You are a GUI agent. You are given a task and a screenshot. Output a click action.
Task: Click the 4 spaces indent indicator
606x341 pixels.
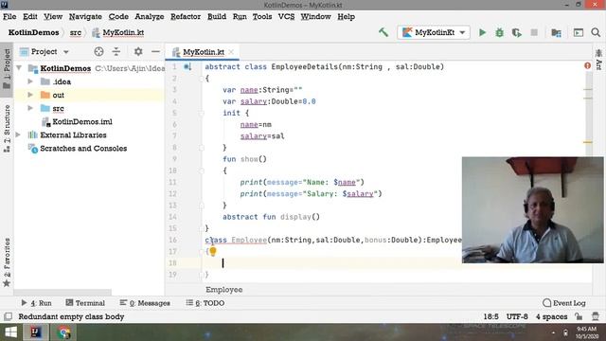pos(551,316)
